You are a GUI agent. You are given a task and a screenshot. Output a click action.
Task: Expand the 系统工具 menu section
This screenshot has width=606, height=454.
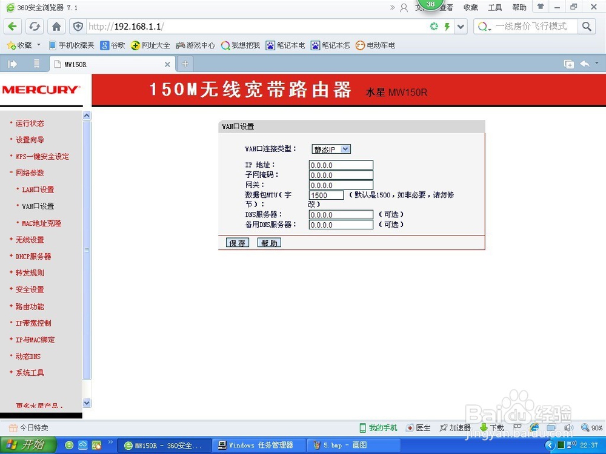30,373
